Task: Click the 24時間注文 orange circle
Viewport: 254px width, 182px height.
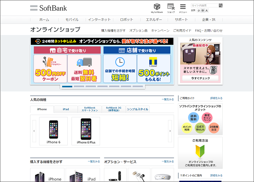Action: pyautogui.click(x=214, y=128)
